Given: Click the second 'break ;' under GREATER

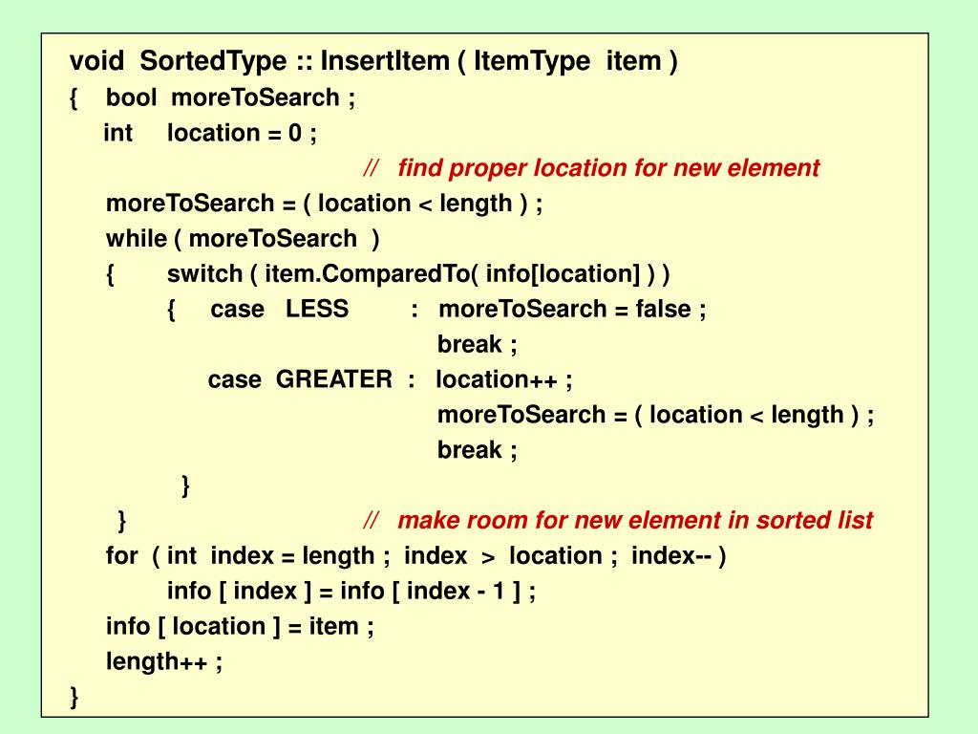Looking at the screenshot, I should 478,450.
